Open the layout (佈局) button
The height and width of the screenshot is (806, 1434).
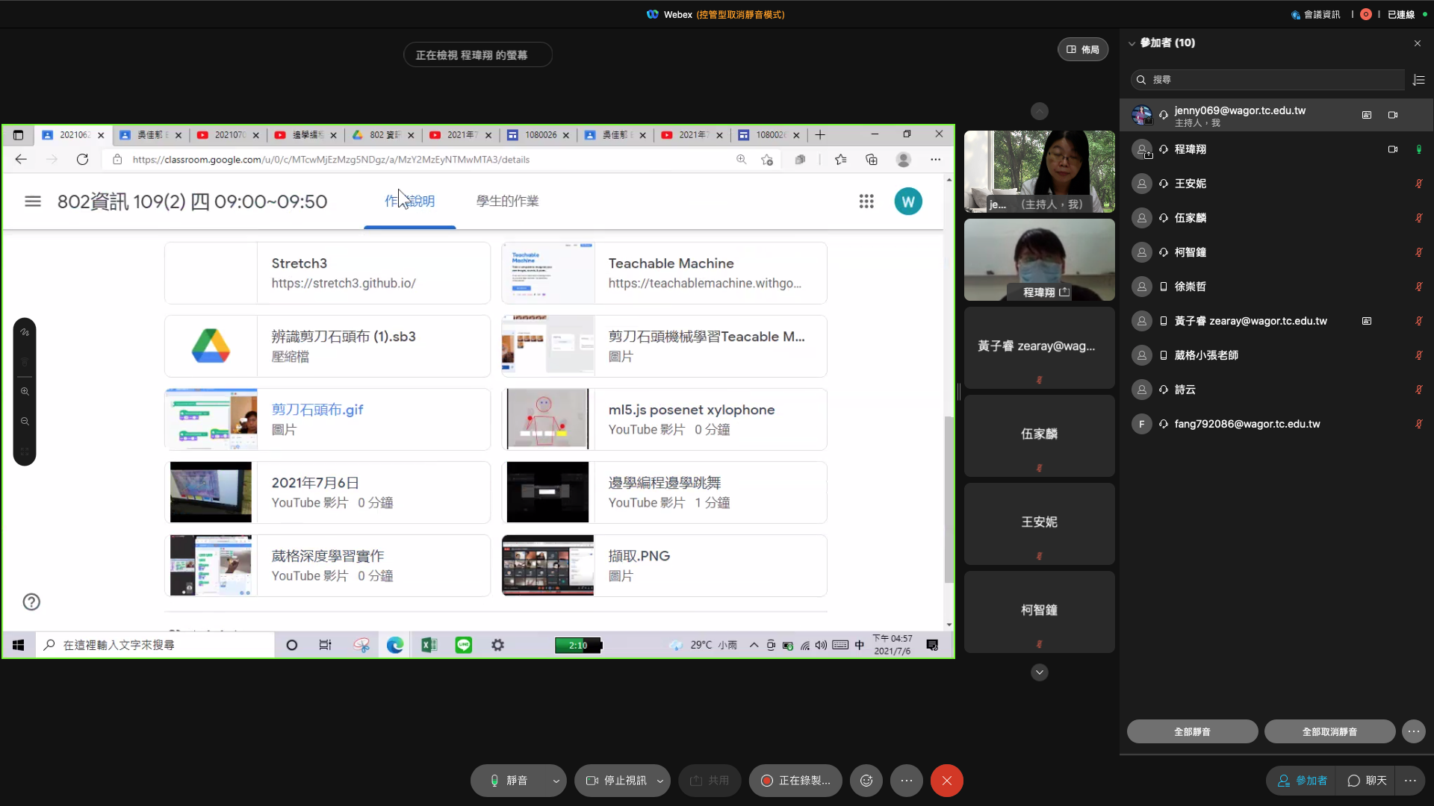point(1082,49)
